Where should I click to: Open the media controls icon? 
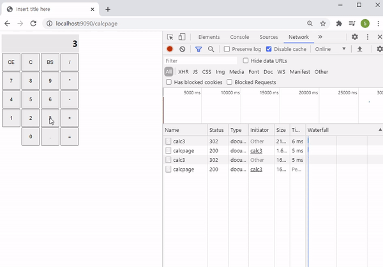pos(352,24)
